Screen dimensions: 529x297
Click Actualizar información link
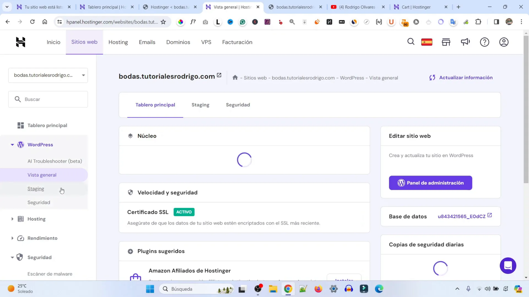click(461, 78)
